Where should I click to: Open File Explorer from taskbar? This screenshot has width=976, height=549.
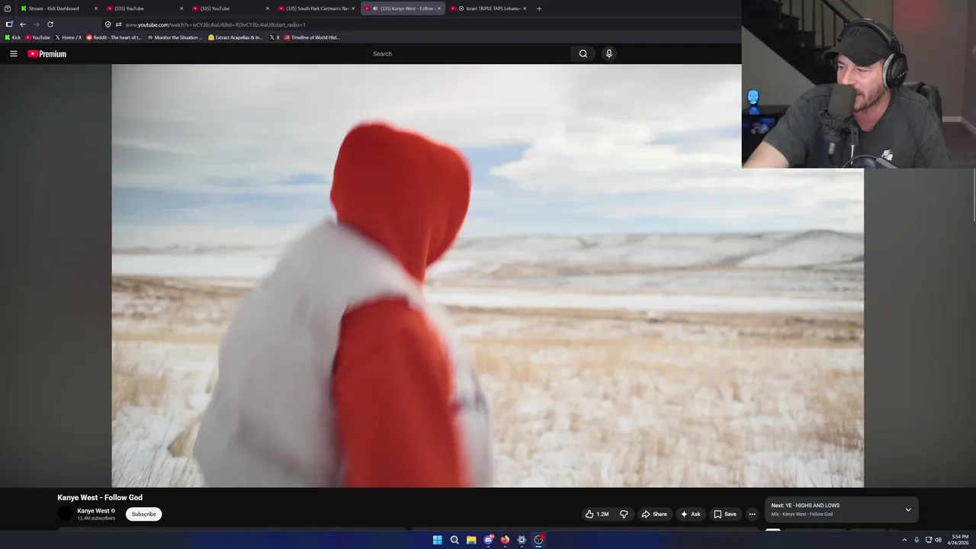471,540
